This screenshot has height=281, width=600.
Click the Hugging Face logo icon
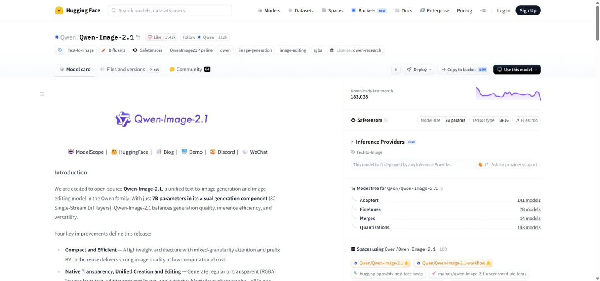pos(59,10)
